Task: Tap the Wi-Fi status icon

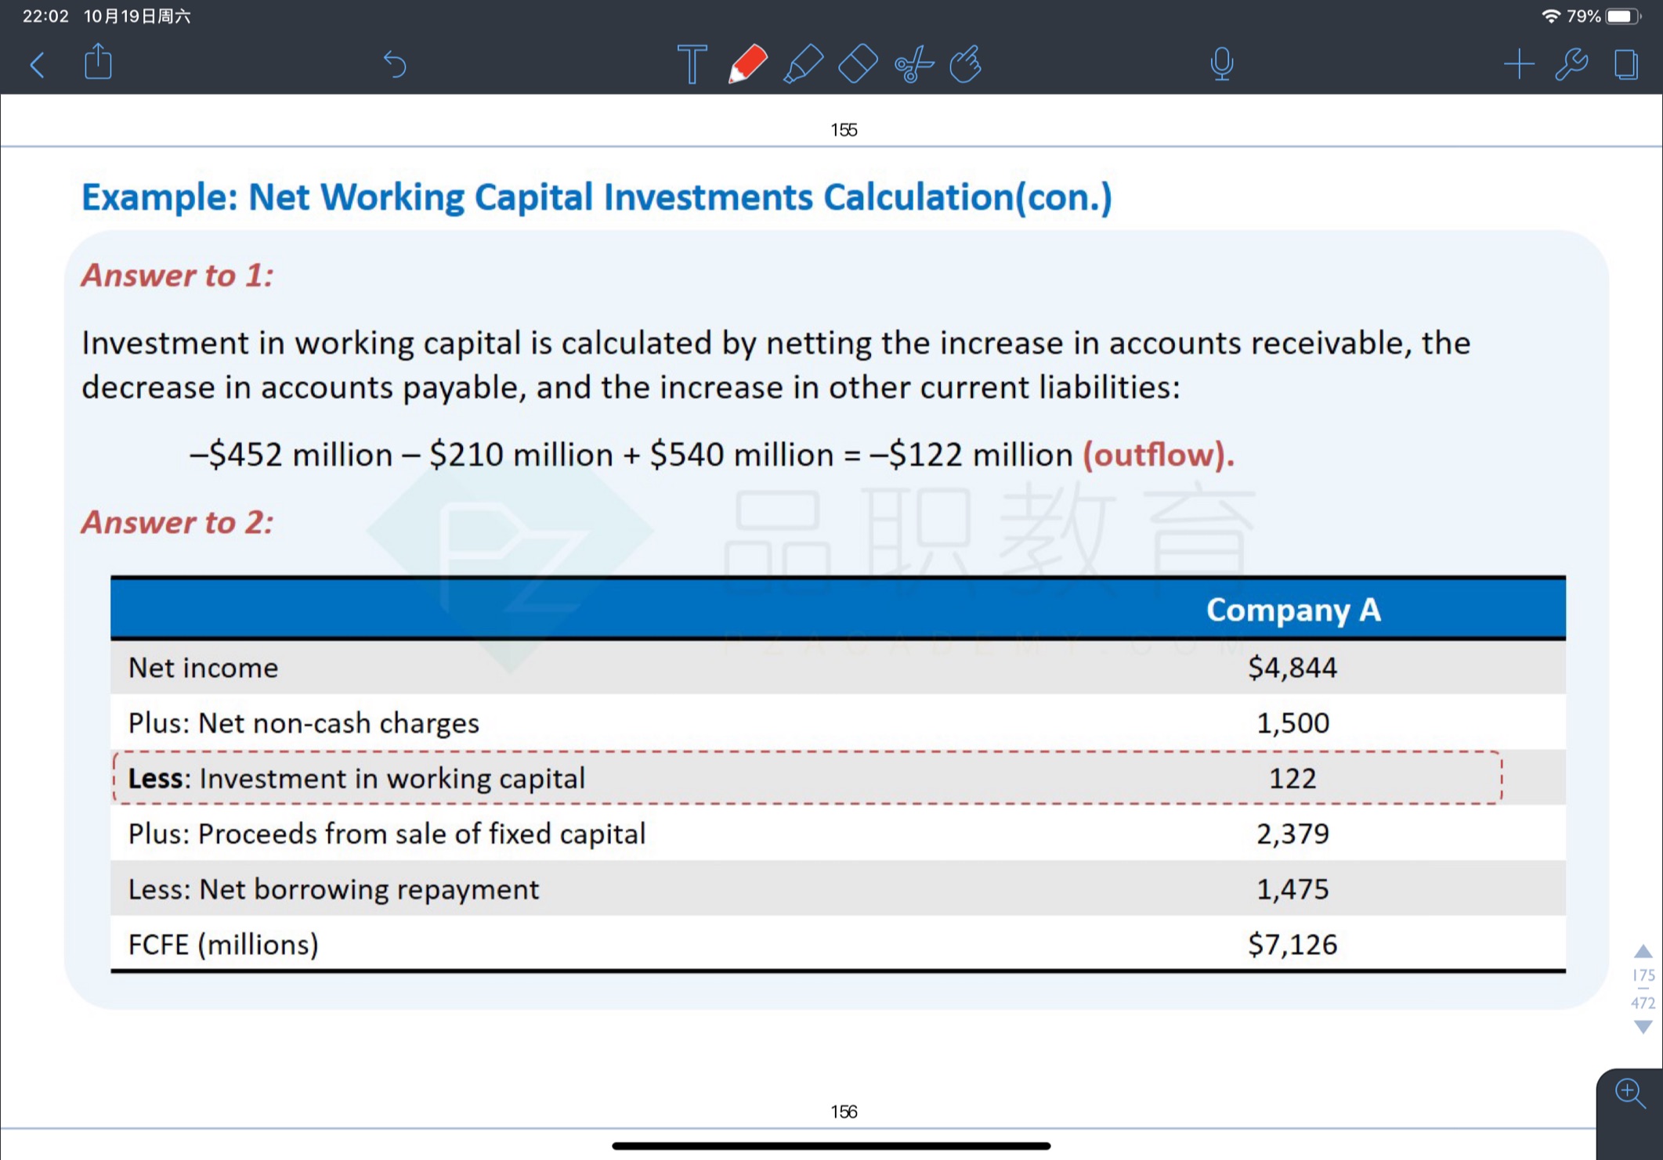Action: (x=1550, y=16)
